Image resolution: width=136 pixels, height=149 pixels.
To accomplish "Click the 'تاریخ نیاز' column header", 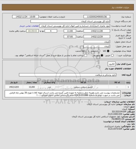I will tap(14, 82).
